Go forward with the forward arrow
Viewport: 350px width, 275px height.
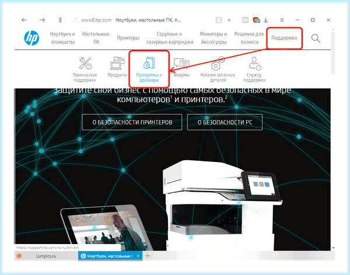[x=42, y=20]
